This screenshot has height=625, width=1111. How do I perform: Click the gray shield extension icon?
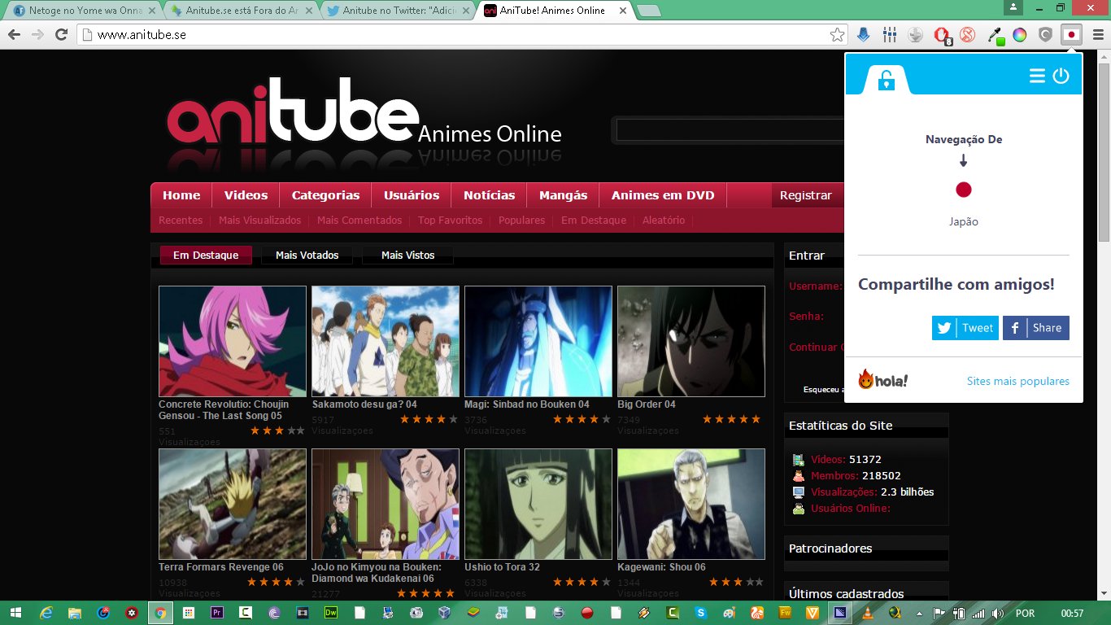point(1046,35)
